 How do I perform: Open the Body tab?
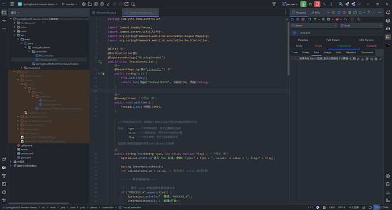(x=299, y=46)
